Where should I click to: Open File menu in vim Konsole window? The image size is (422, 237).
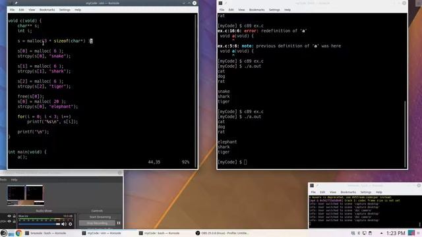12,10
